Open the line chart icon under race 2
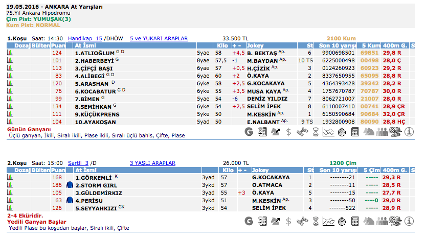 pyautogui.click(x=329, y=221)
